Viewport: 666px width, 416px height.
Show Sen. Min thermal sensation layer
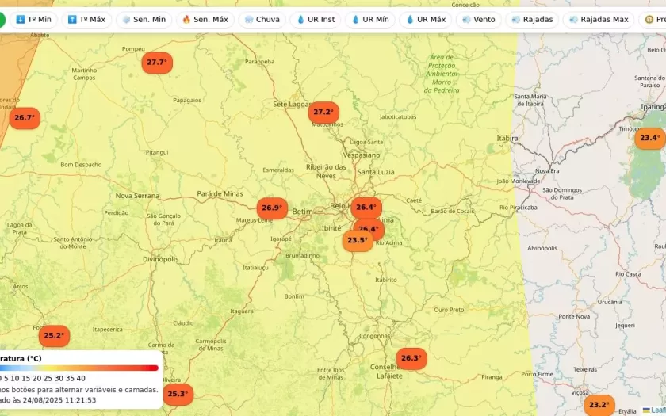144,19
